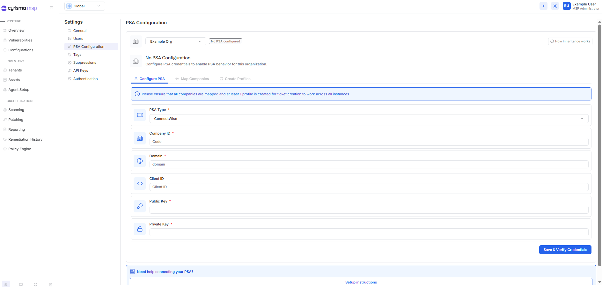Click Setup instructions link

[x=361, y=282]
